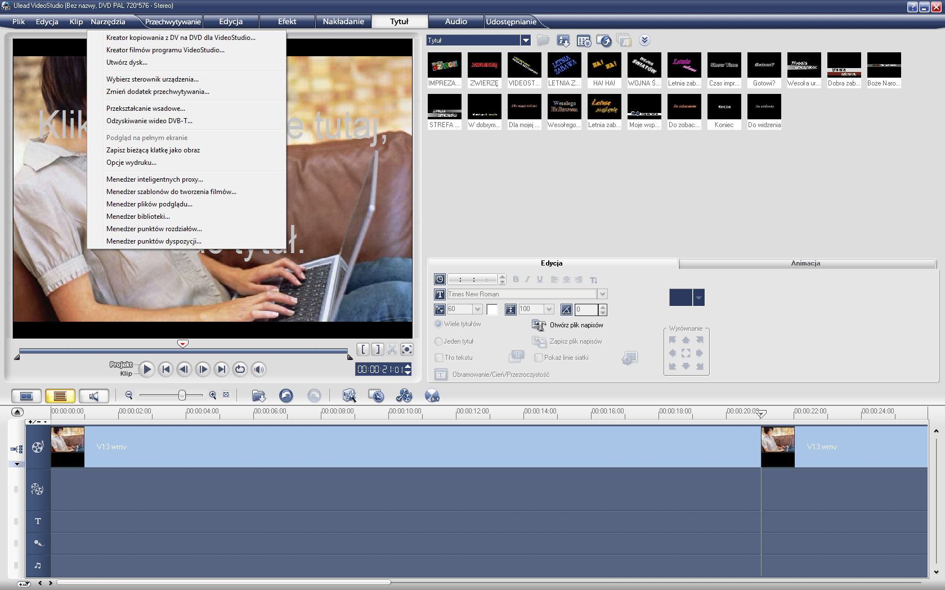Image resolution: width=945 pixels, height=590 pixels.
Task: Open the Efekt step tab
Action: tap(287, 21)
